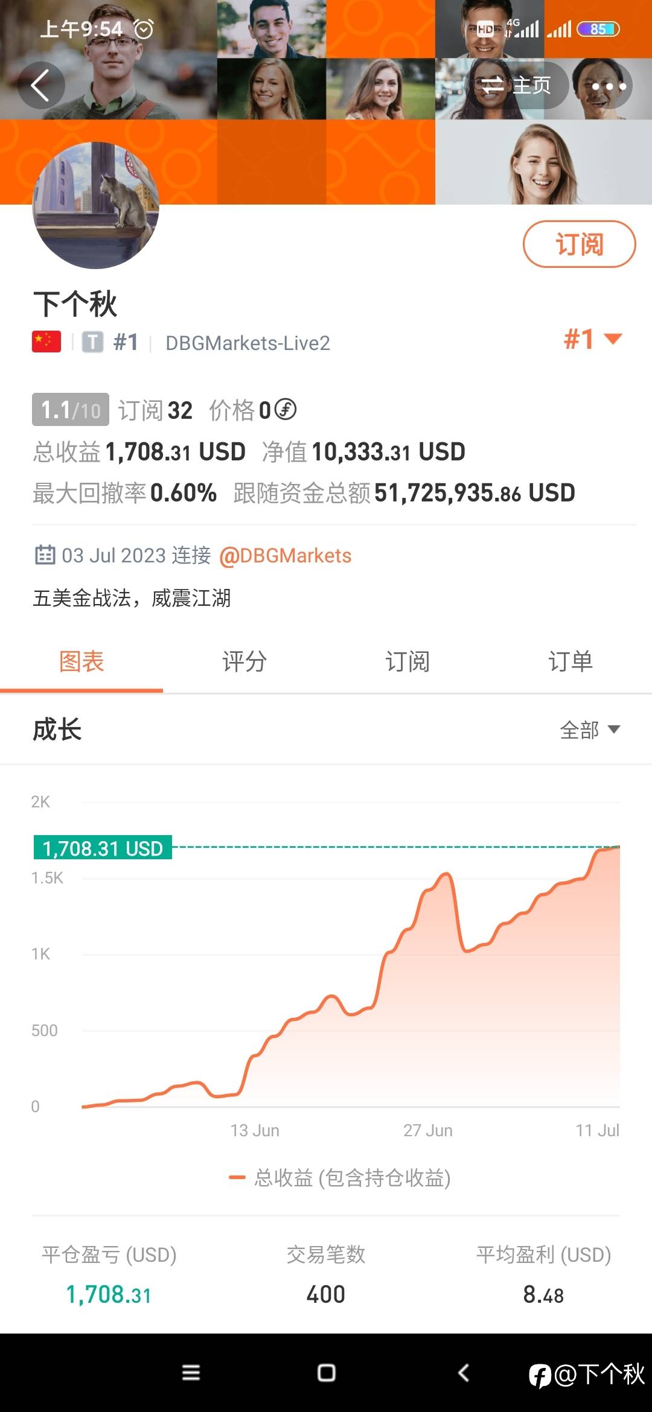Tap the cat profile avatar

95,205
